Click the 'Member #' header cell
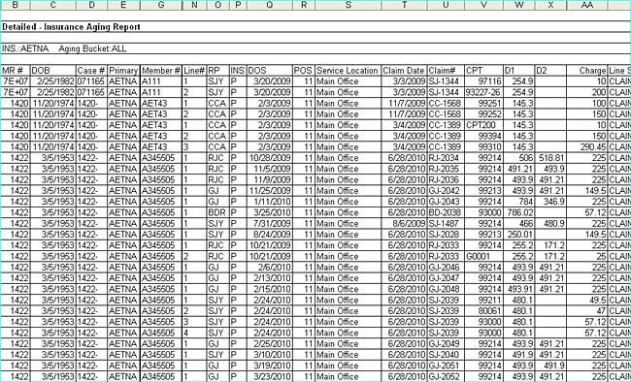The width and height of the screenshot is (631, 382). (x=161, y=71)
